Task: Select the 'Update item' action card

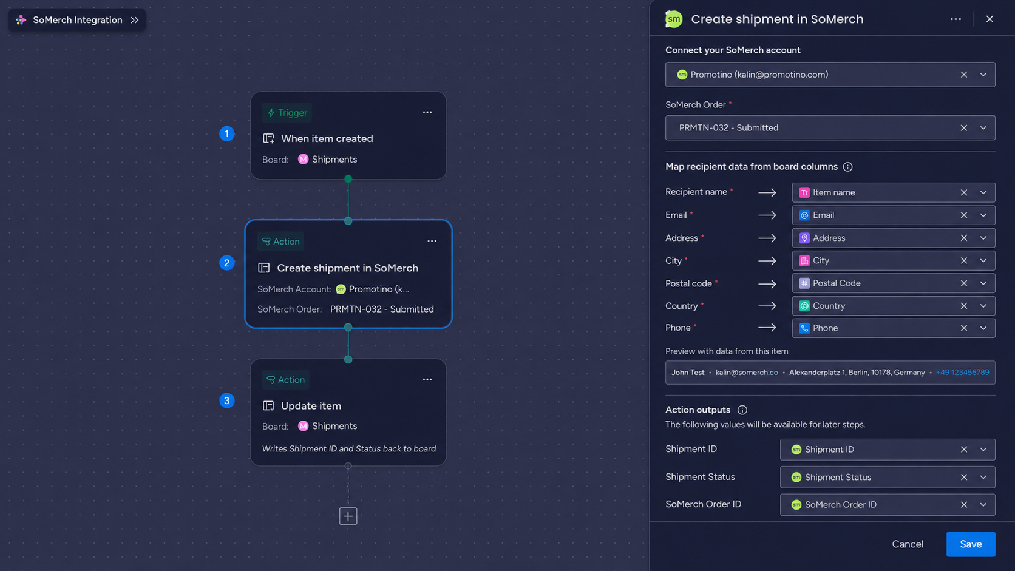Action: pyautogui.click(x=348, y=412)
